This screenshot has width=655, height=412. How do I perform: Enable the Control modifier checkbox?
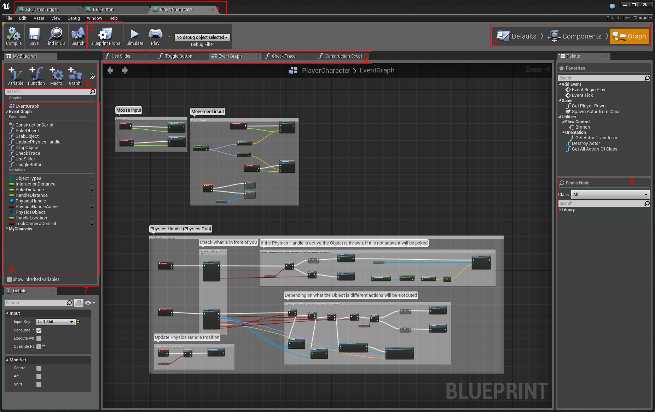point(39,368)
